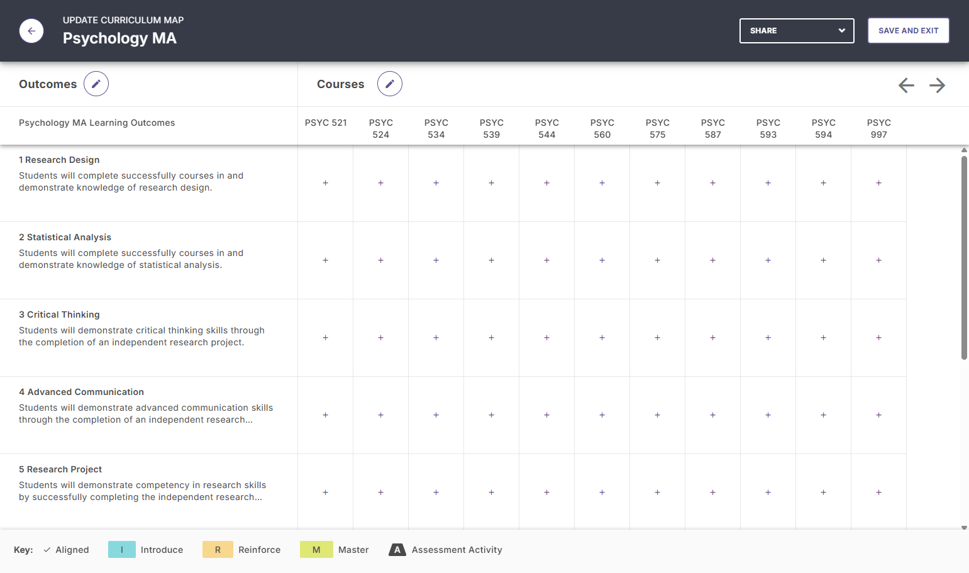Show previous courses with left arrow
969x573 pixels.
906,85
